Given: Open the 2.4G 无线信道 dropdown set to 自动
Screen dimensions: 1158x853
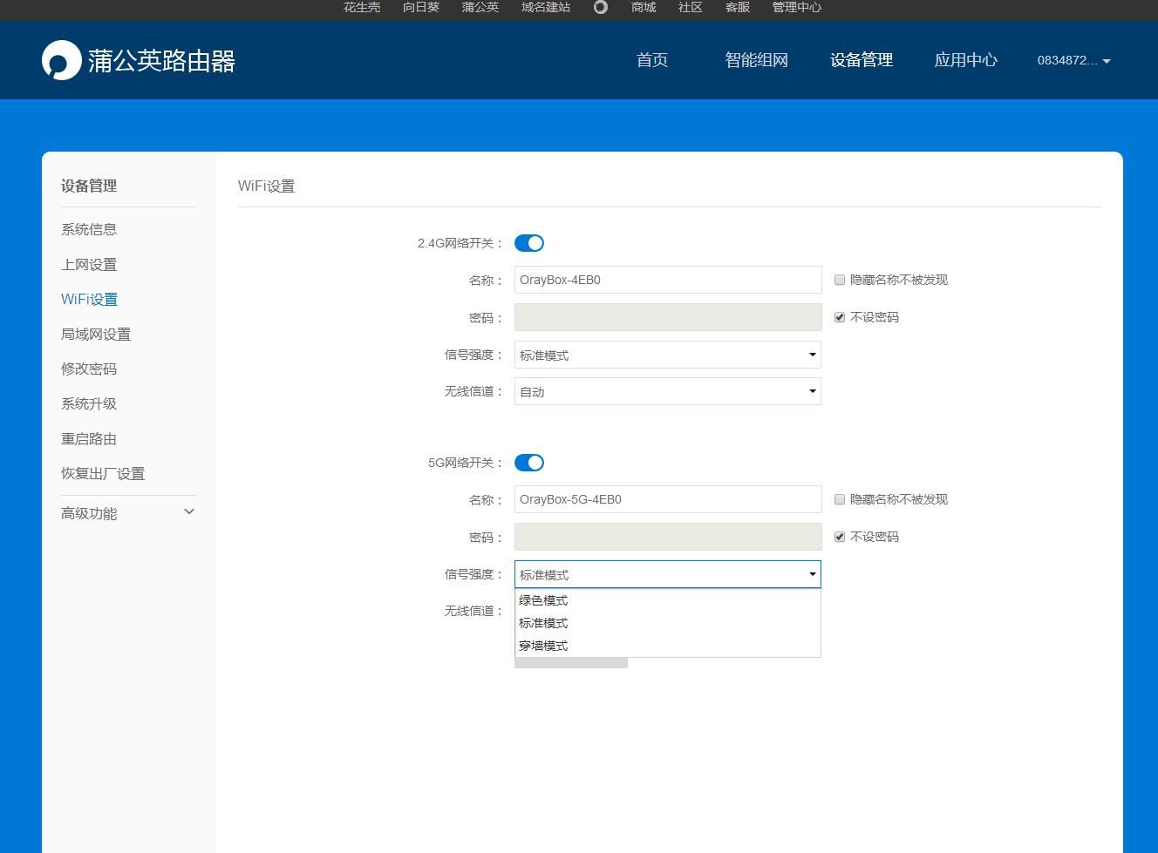Looking at the screenshot, I should 668,391.
